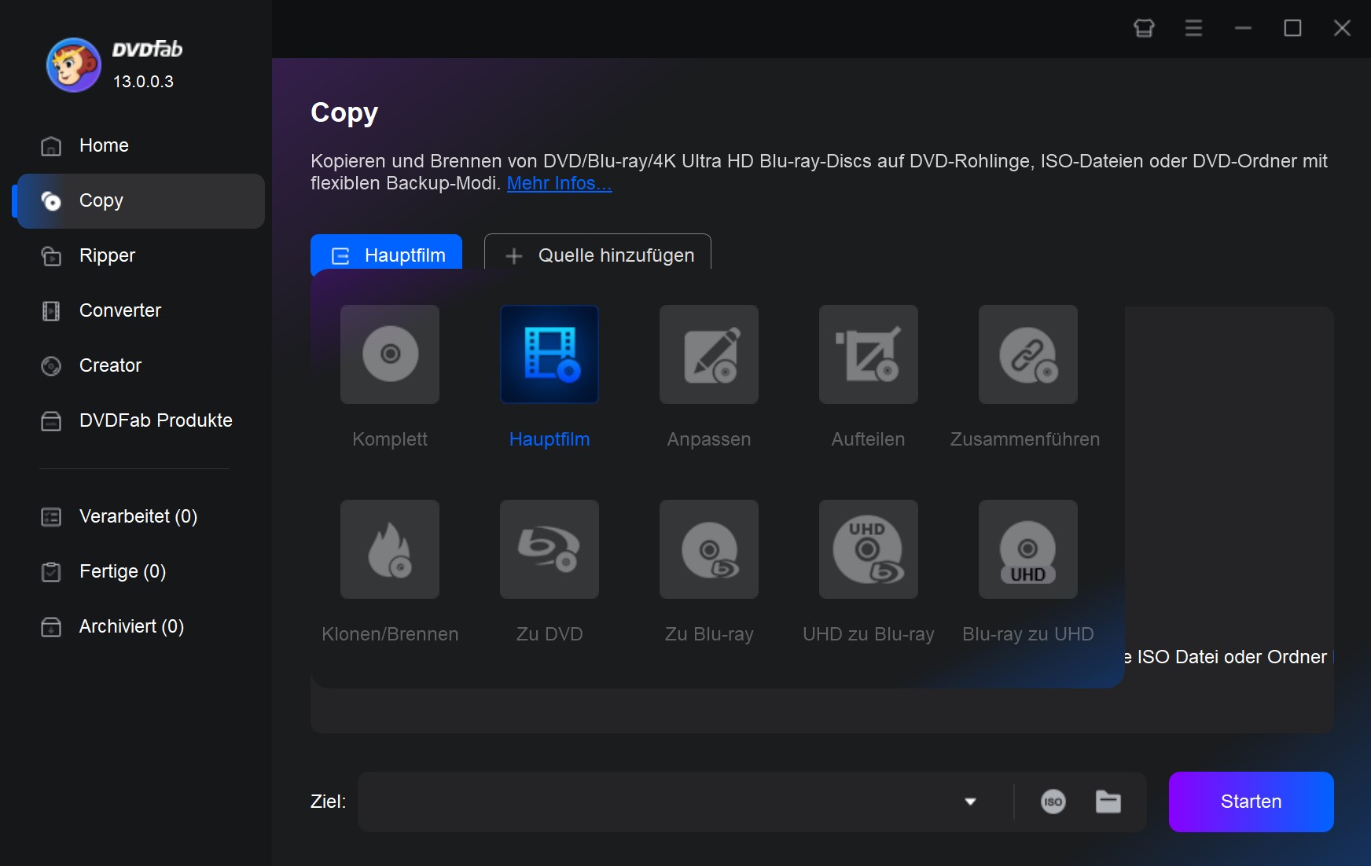Click the Blu-ray zu UHD label

coord(1028,634)
